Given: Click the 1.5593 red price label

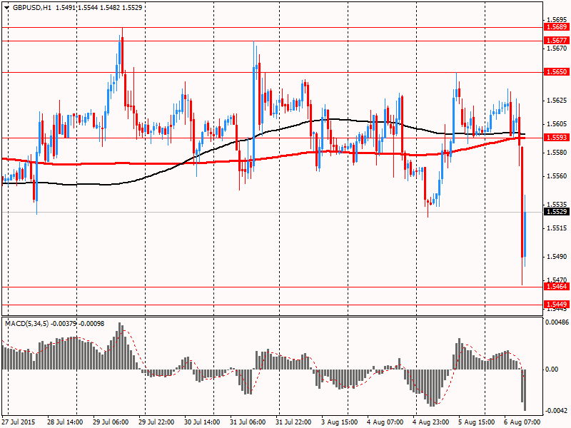Looking at the screenshot, I should [x=556, y=138].
